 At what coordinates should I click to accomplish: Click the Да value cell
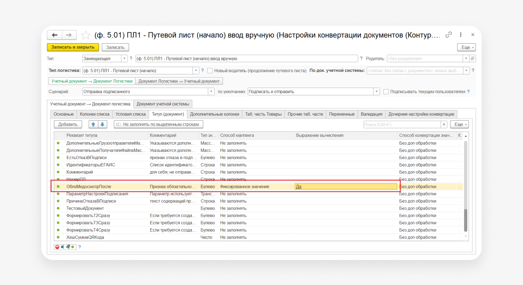click(x=346, y=187)
